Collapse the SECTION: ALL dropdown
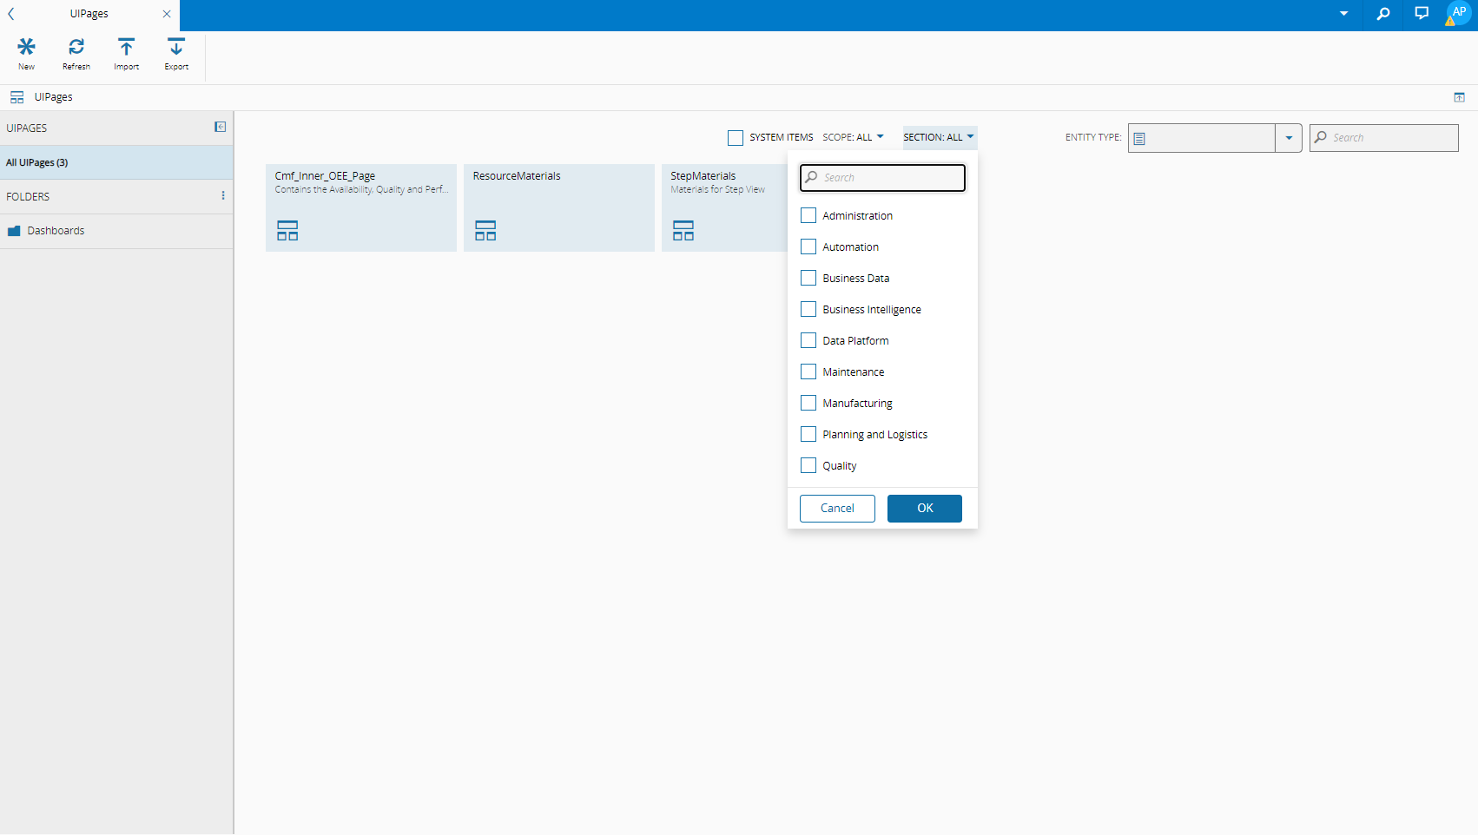The width and height of the screenshot is (1478, 835). tap(939, 137)
